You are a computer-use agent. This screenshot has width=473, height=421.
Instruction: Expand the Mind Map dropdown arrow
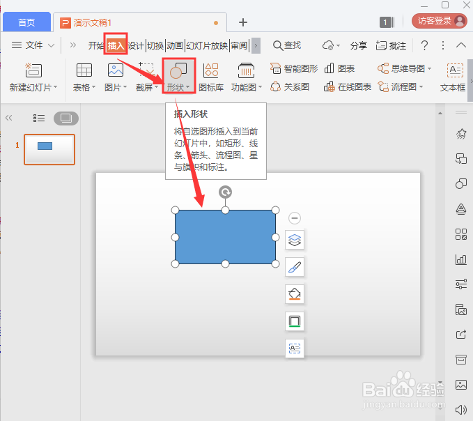[429, 68]
